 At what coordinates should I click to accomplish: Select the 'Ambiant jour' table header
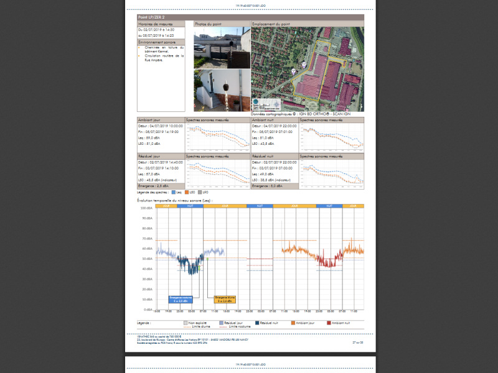(x=161, y=120)
